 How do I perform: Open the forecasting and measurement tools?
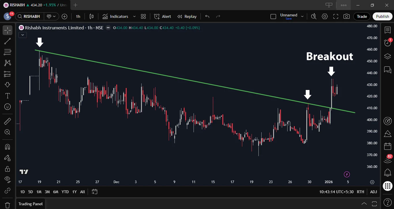pos(7,74)
